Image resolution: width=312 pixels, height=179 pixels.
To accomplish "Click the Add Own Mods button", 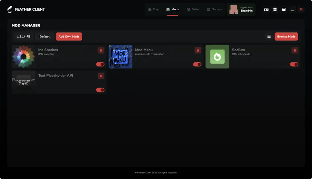I will pyautogui.click(x=69, y=36).
